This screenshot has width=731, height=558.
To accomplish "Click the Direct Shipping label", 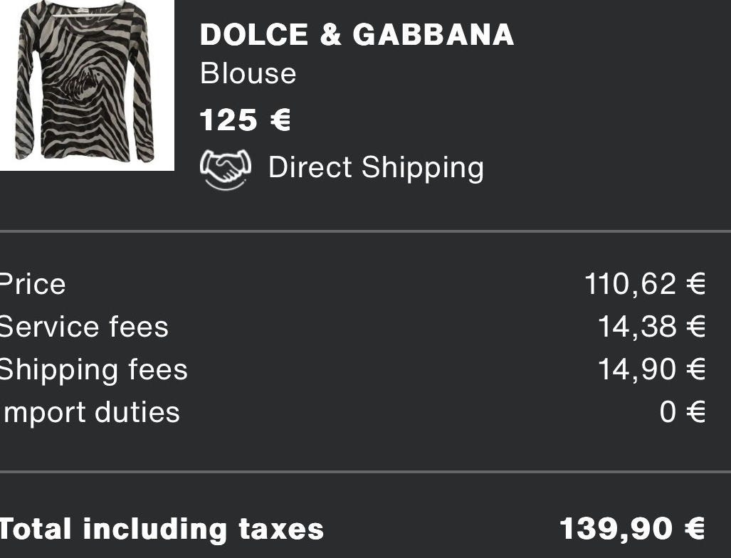I will [376, 168].
